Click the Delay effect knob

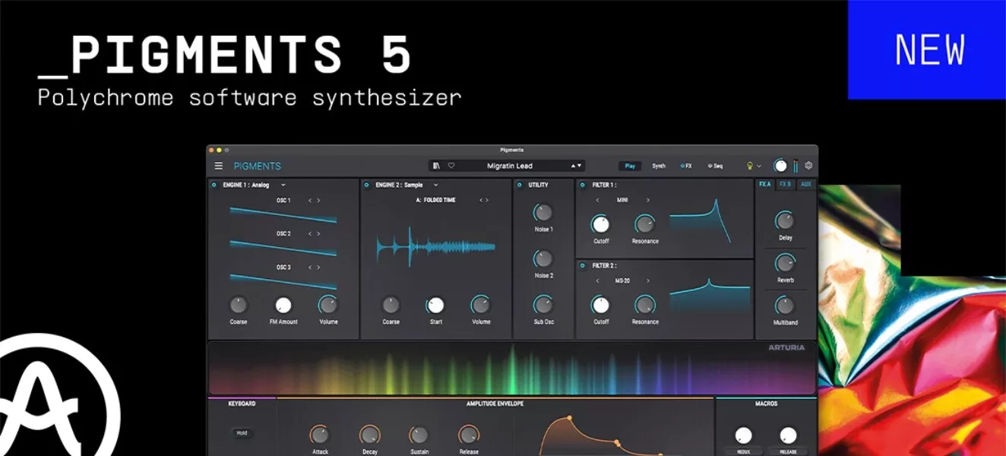[785, 220]
